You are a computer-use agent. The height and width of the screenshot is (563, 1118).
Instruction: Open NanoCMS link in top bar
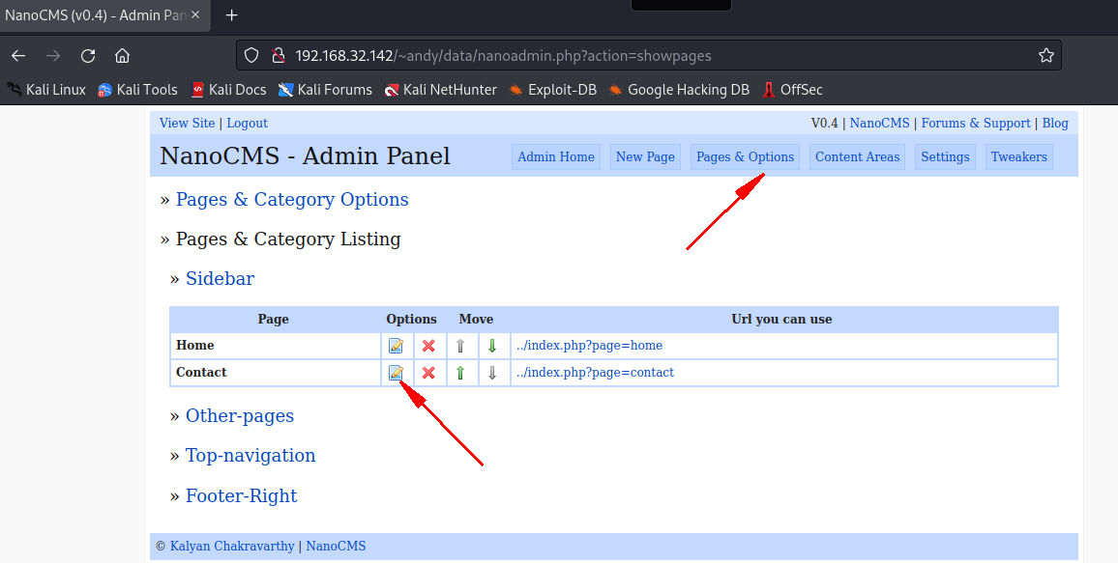(879, 124)
